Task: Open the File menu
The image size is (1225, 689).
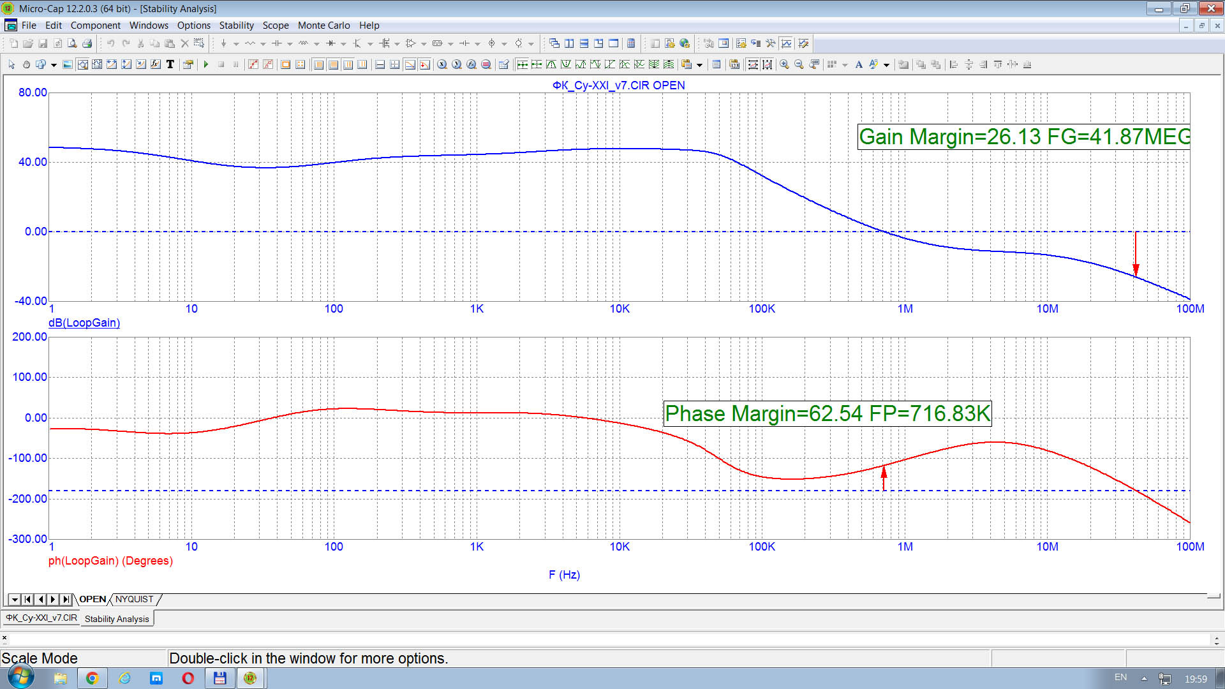Action: 29,26
